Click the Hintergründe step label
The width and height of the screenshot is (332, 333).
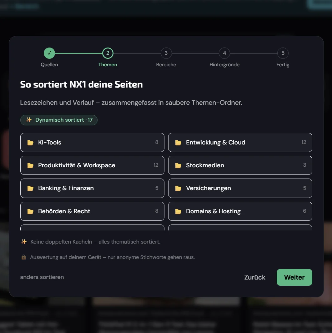224,65
